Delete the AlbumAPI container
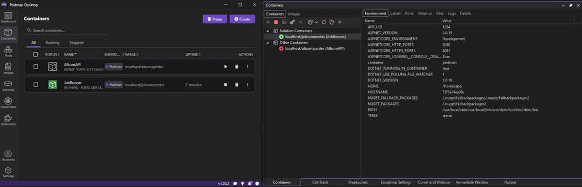582x187 pixels. 237,66
